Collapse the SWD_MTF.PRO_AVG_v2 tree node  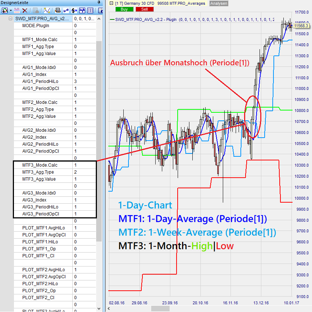[x=11, y=19]
